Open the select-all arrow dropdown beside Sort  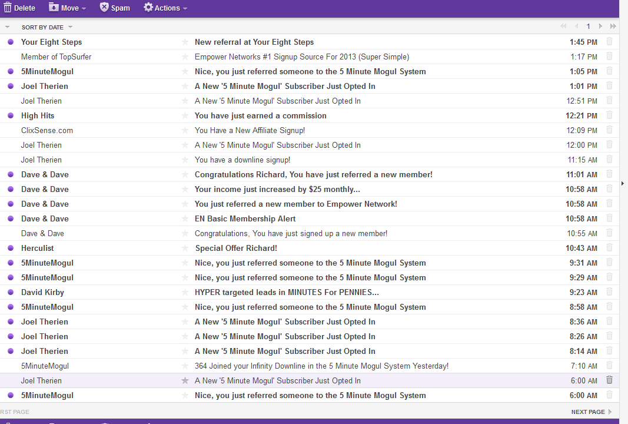point(7,27)
